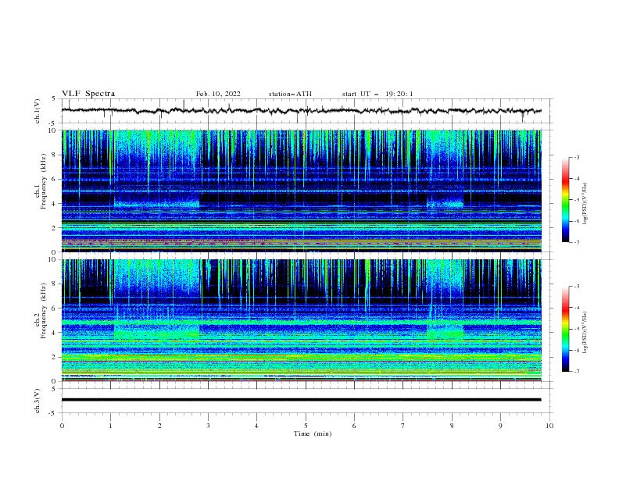Click the ch.1 "Frequency (kHz)" axis label
This screenshot has height=478, width=619.
tap(43, 181)
